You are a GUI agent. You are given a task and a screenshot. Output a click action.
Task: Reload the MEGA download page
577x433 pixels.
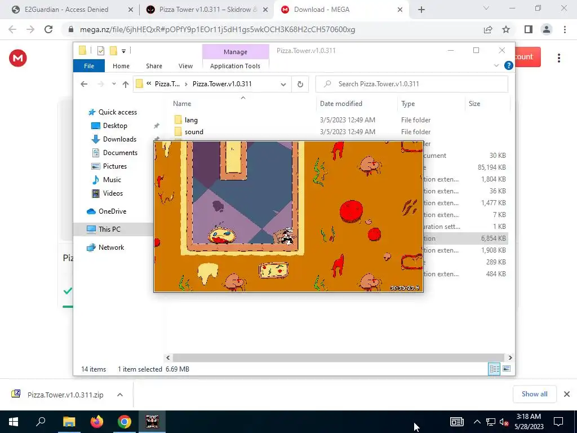coord(48,29)
